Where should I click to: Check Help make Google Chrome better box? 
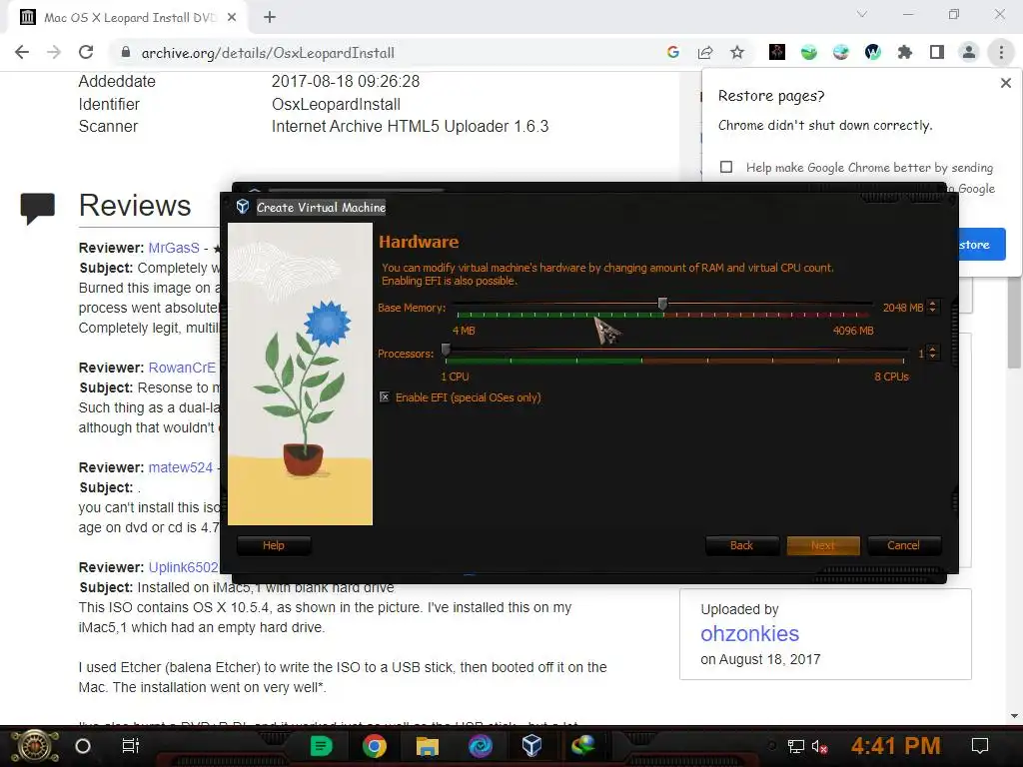tap(726, 167)
